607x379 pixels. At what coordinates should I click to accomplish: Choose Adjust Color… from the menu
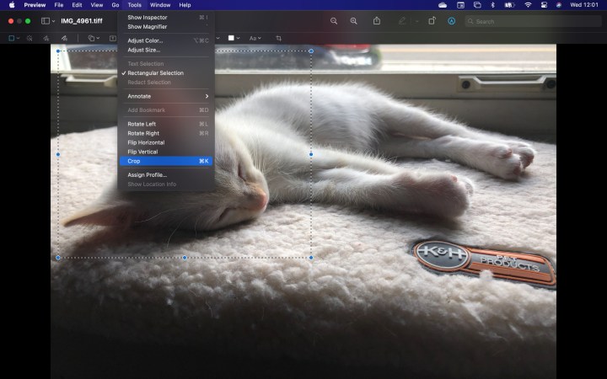coord(166,40)
